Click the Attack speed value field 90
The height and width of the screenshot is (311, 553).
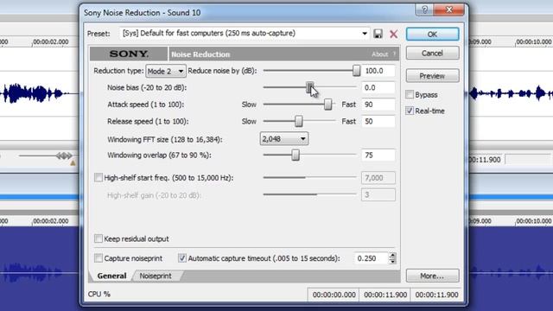pyautogui.click(x=378, y=105)
